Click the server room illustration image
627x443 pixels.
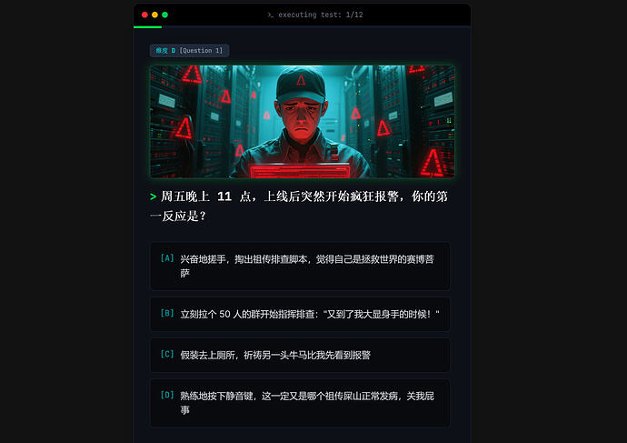coord(302,121)
